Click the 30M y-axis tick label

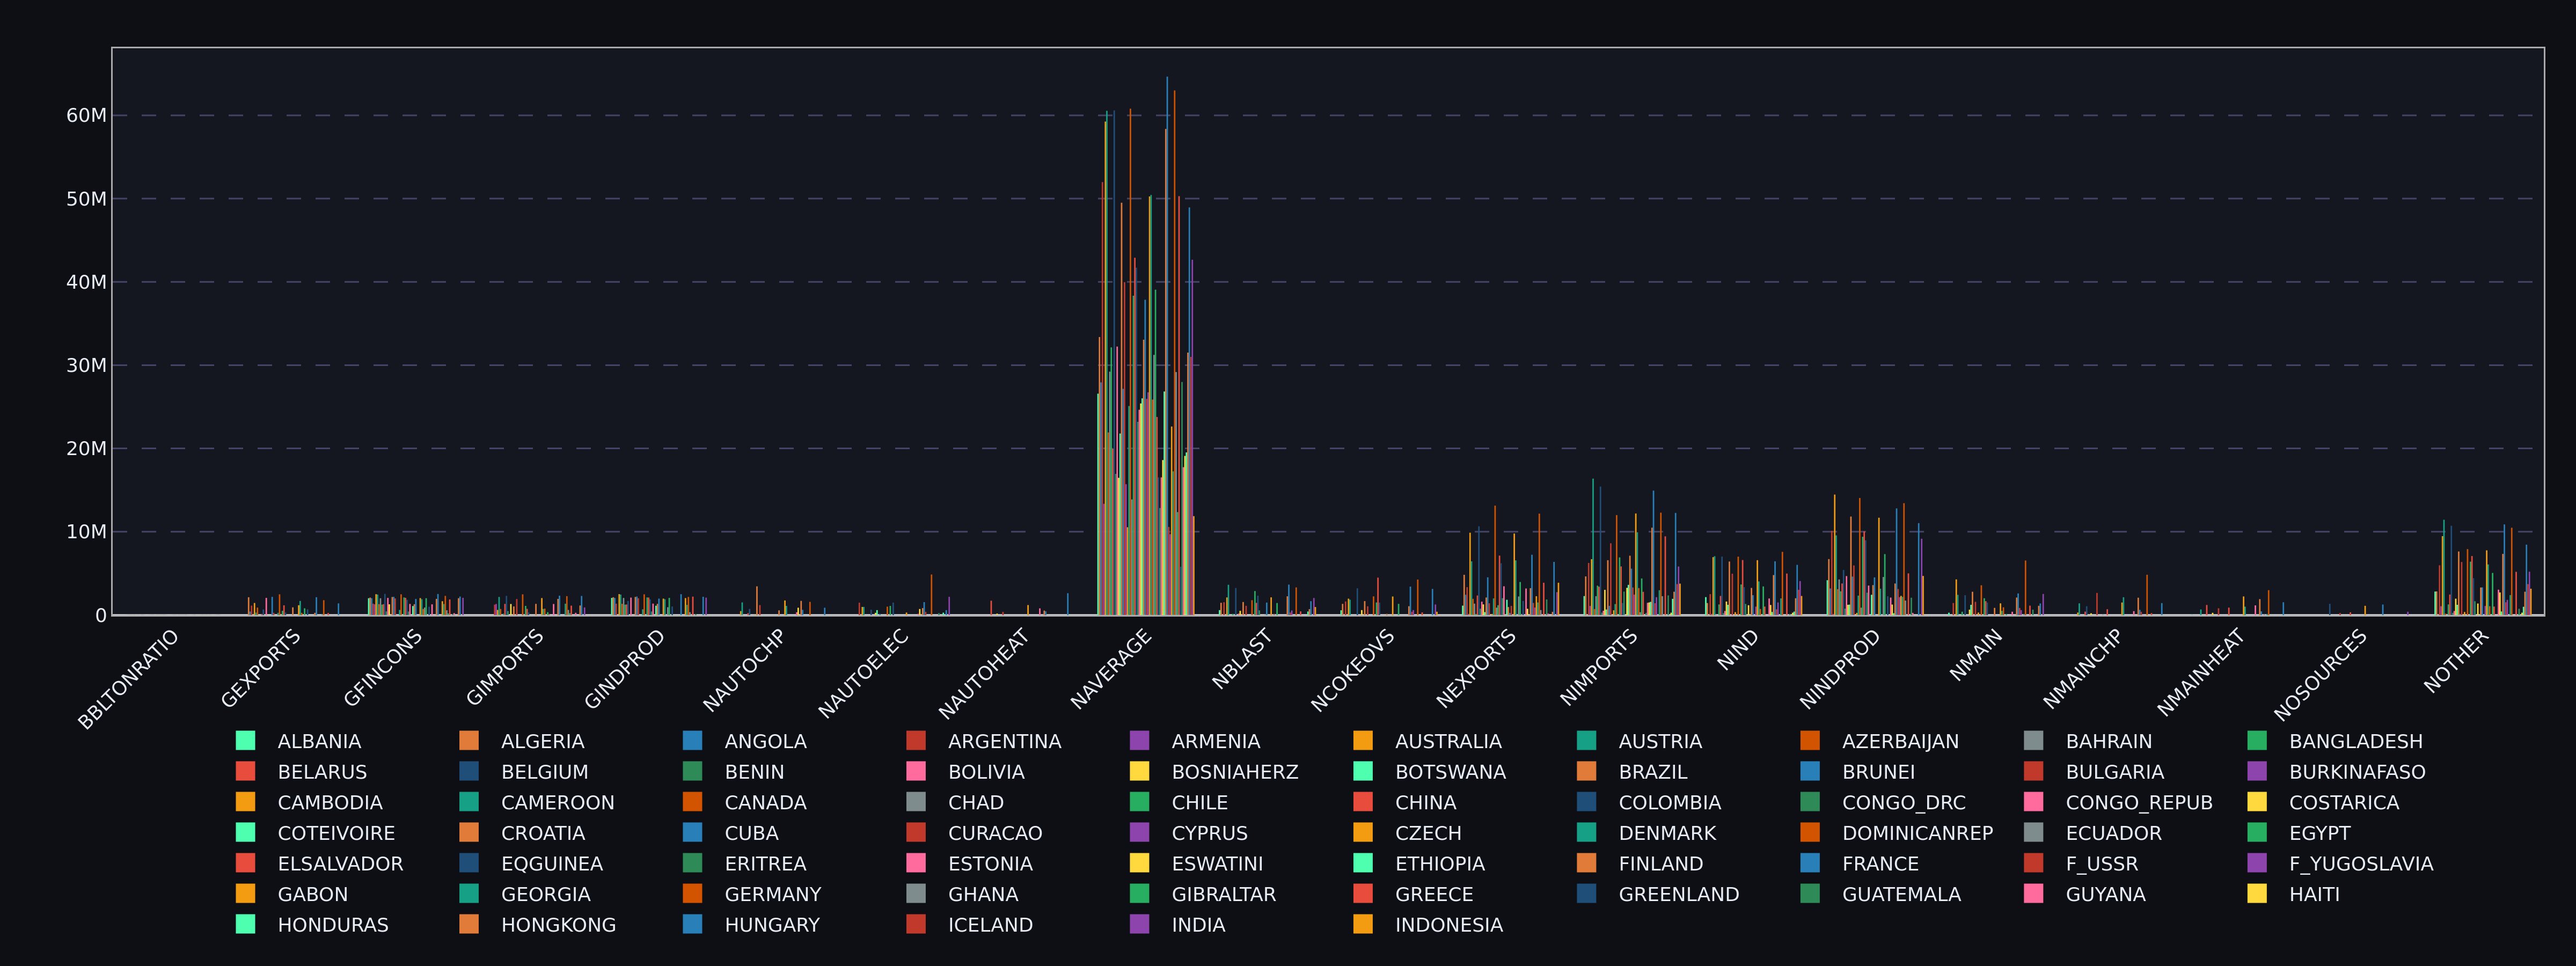coord(86,366)
